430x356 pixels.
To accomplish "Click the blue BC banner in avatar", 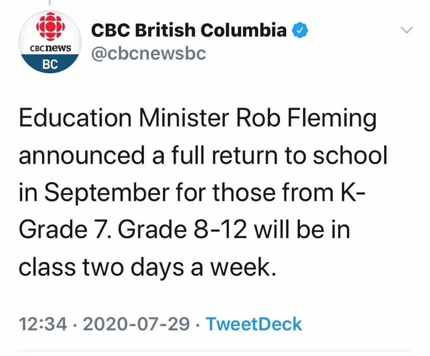I will pos(50,64).
